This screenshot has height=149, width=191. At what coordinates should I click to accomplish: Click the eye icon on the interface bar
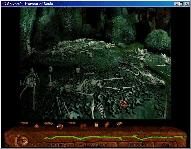click(22, 140)
